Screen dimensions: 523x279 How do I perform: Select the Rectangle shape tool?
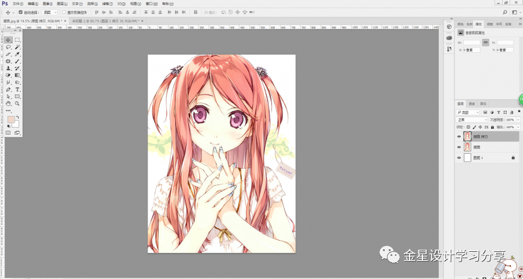[17, 96]
